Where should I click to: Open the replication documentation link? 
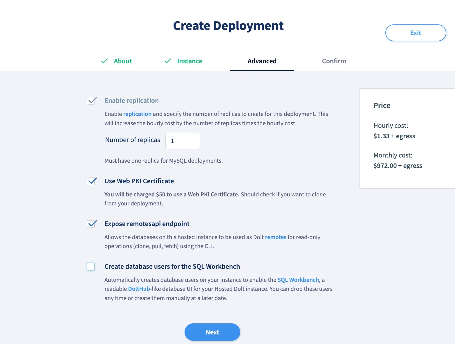point(137,114)
